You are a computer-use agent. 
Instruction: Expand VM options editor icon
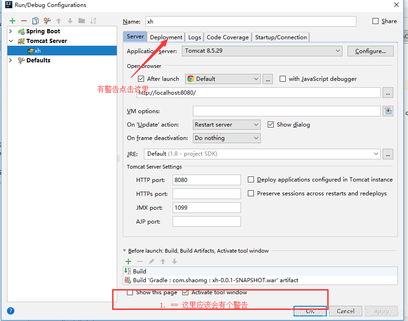(x=388, y=111)
